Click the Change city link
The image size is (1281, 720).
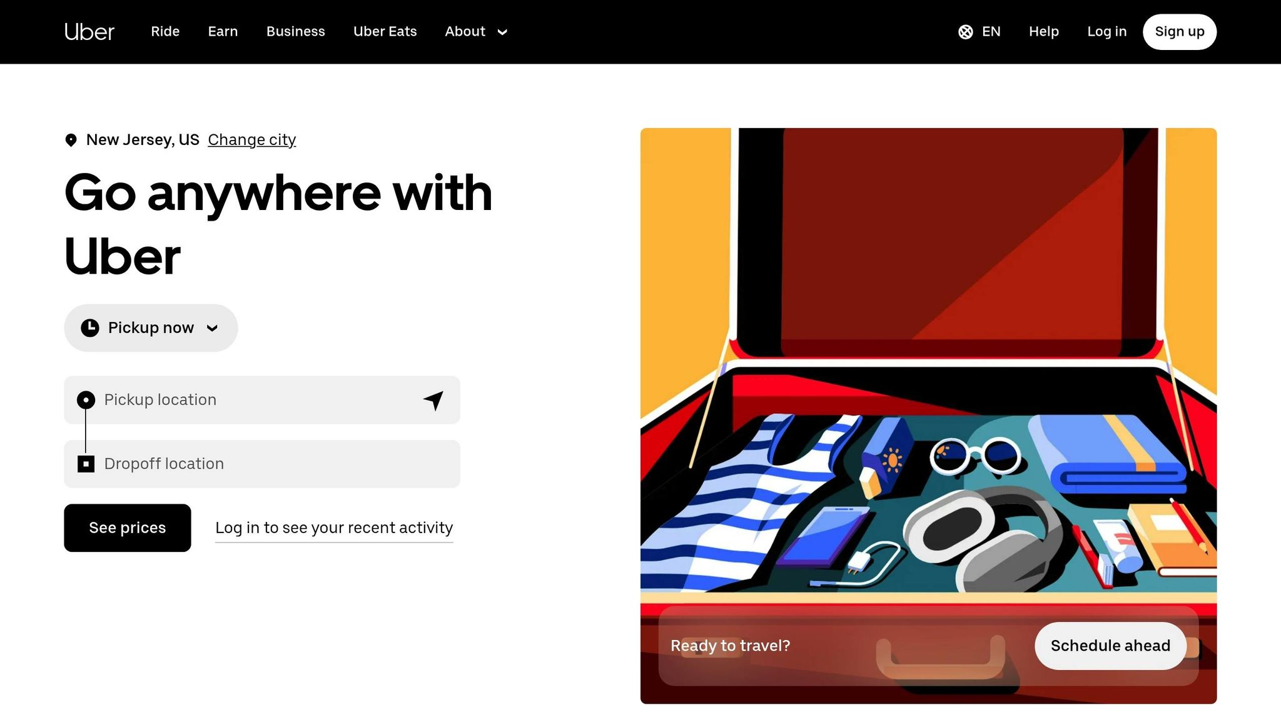click(x=251, y=140)
